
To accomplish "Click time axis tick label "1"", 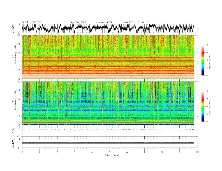I will pyautogui.click(x=40, y=152).
